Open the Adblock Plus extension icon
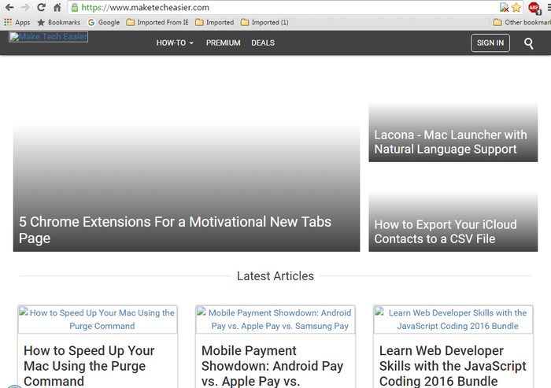Screen dimensions: 551x388 pos(534,7)
